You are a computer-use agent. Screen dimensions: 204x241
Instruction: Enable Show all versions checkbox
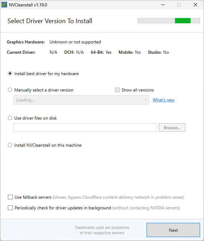tap(117, 90)
